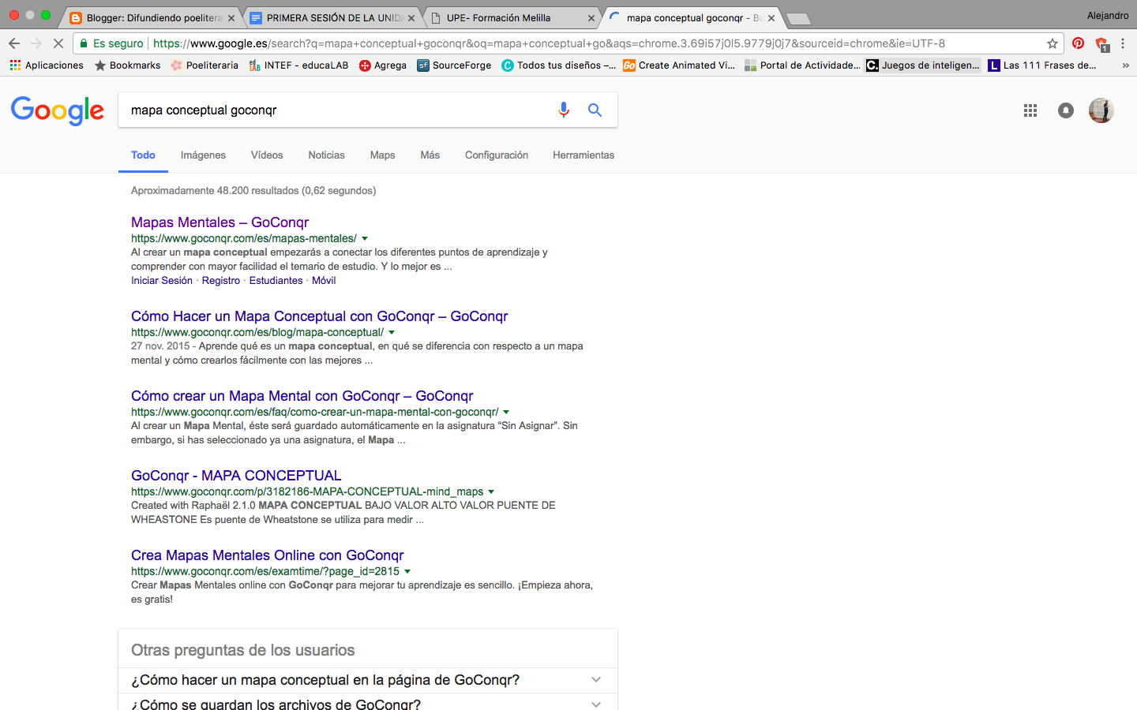Open Crea Mapas Mentales Online result
The height and width of the screenshot is (710, 1137).
[267, 555]
